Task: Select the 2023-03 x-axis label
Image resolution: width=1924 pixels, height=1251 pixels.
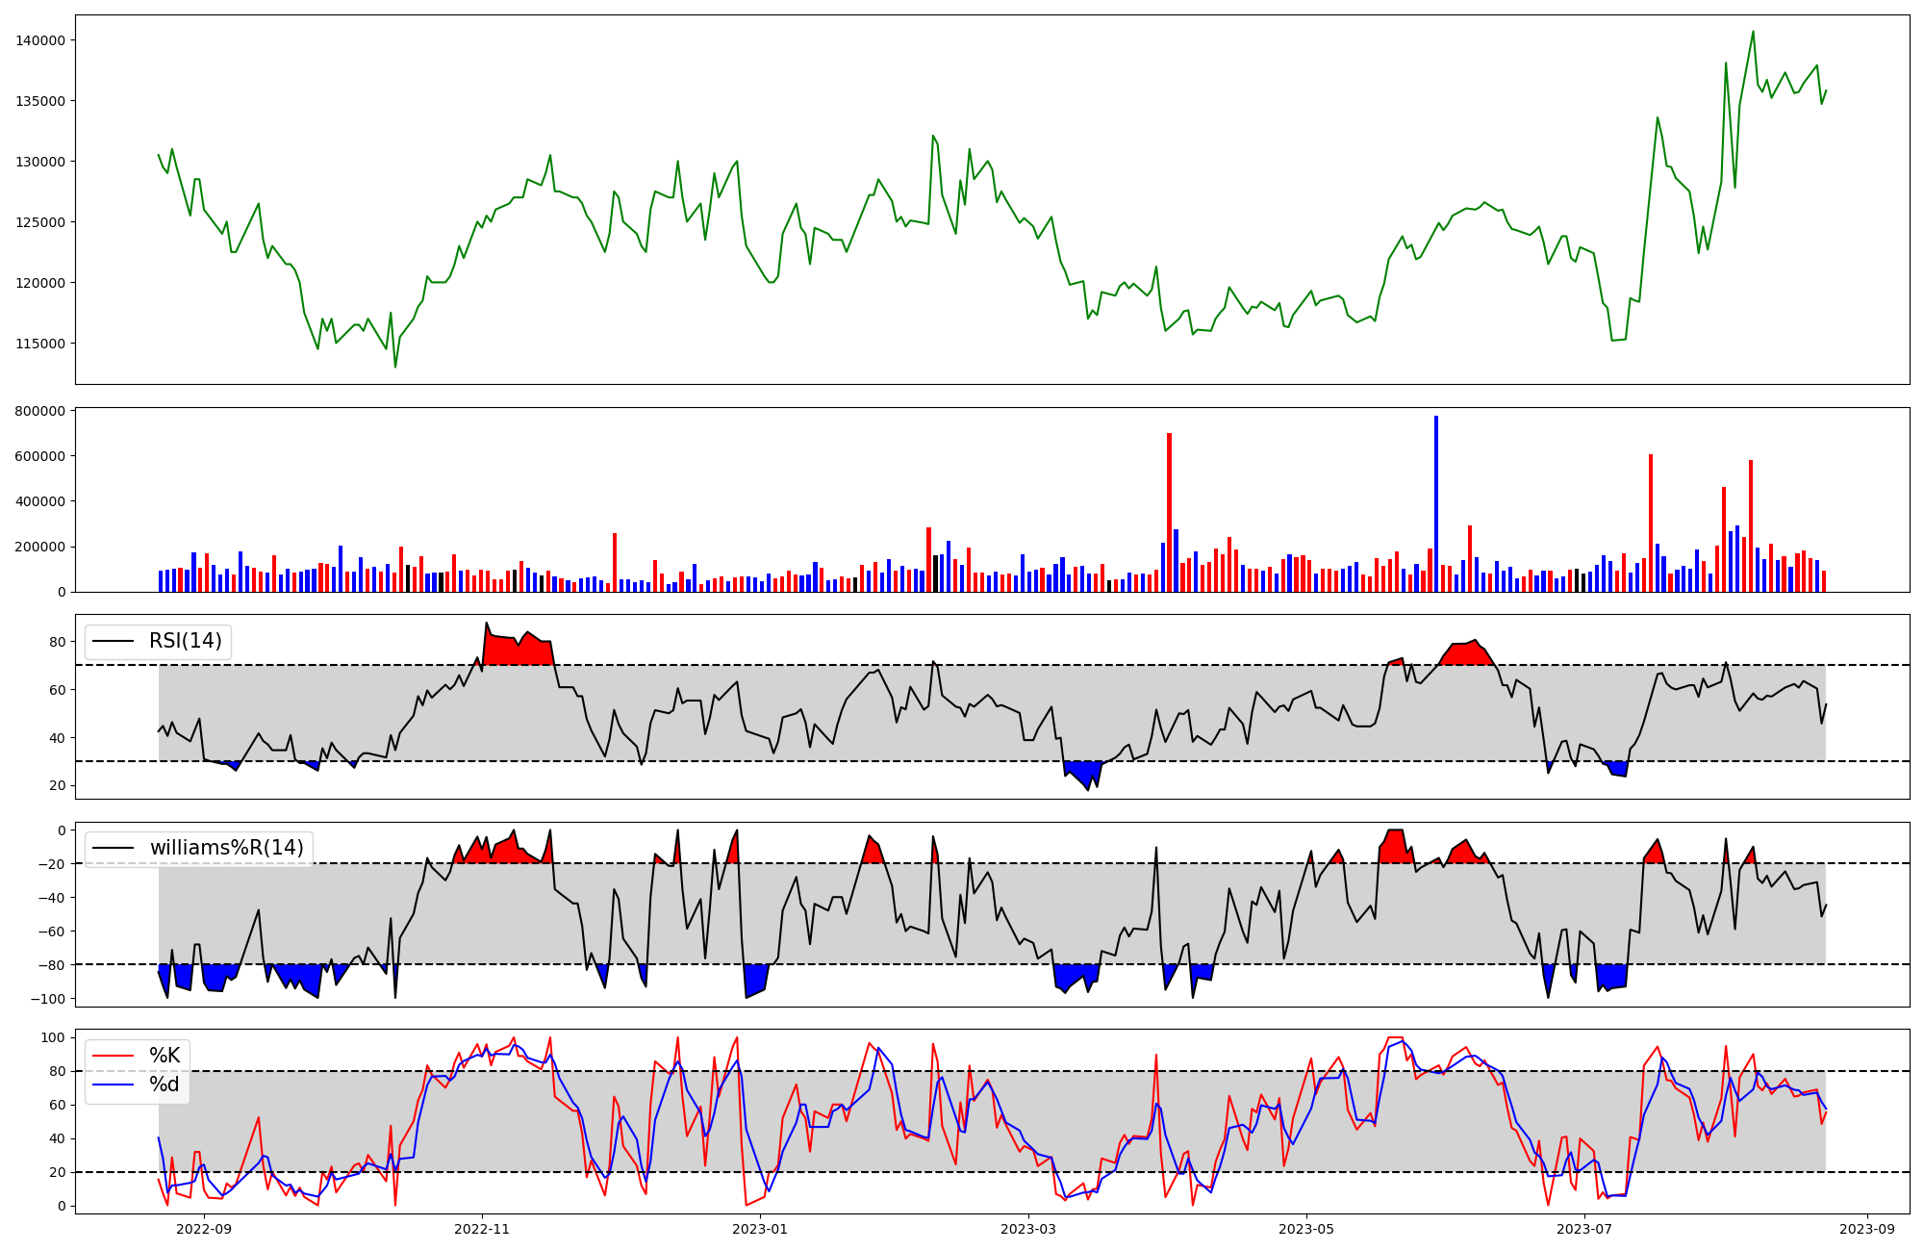Action: [x=1028, y=1229]
